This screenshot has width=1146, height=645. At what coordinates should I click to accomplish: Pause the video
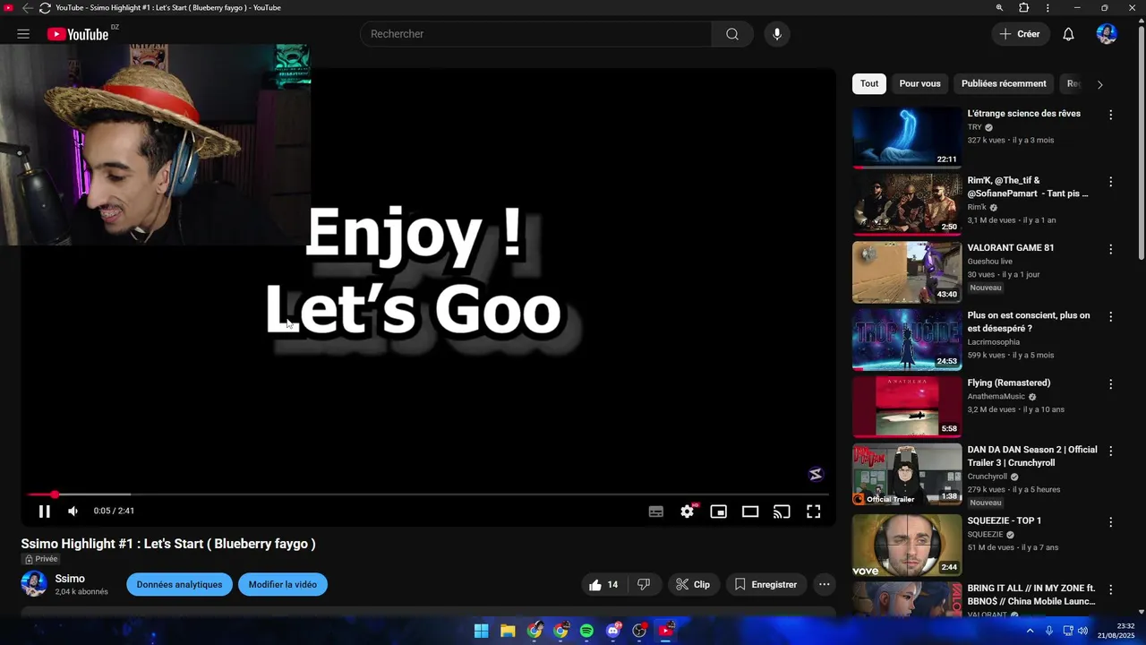[44, 512]
